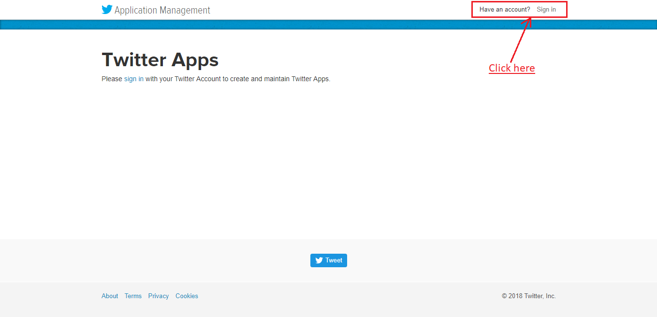
Task: Open the About footer link
Action: 110,296
